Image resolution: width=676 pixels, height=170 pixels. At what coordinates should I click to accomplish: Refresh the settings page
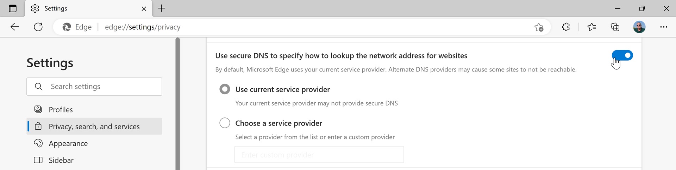(38, 27)
